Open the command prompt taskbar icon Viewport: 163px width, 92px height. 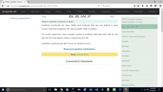[73, 90]
